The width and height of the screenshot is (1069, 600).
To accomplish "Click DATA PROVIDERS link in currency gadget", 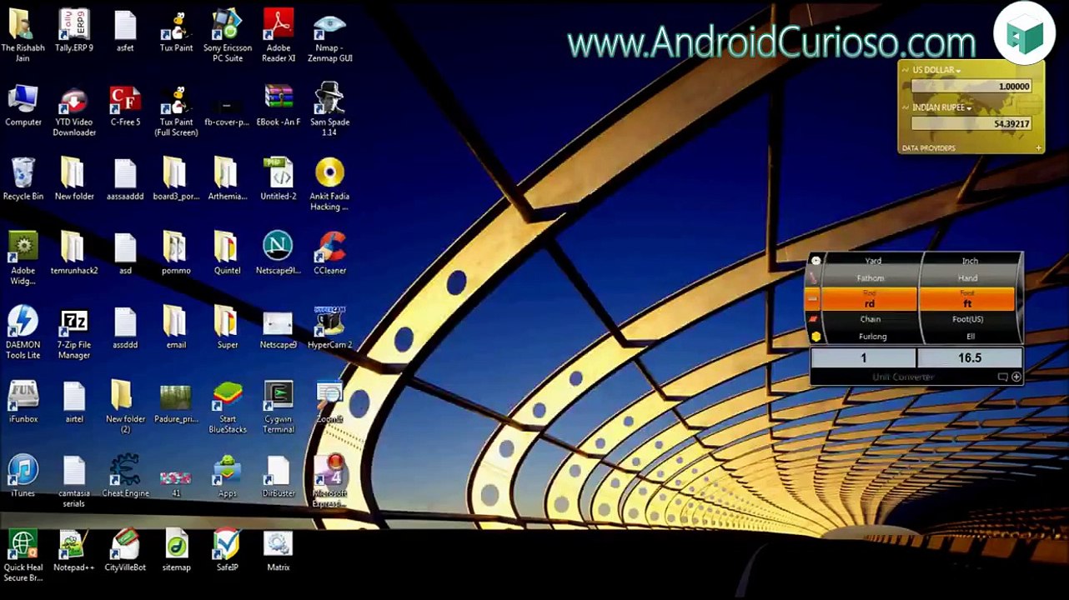I will click(x=928, y=148).
